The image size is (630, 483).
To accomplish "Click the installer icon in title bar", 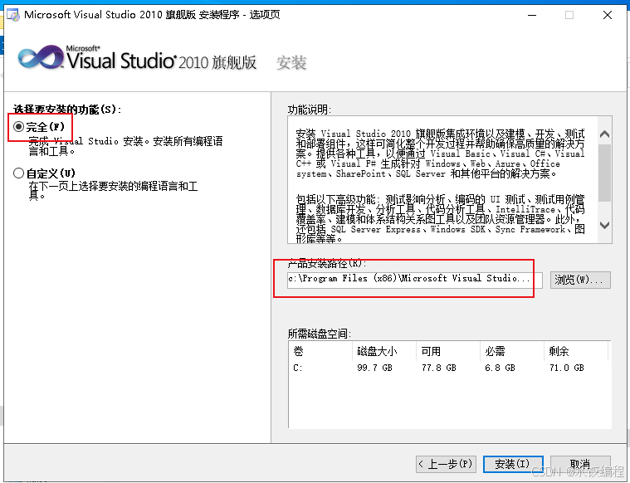I will point(13,15).
